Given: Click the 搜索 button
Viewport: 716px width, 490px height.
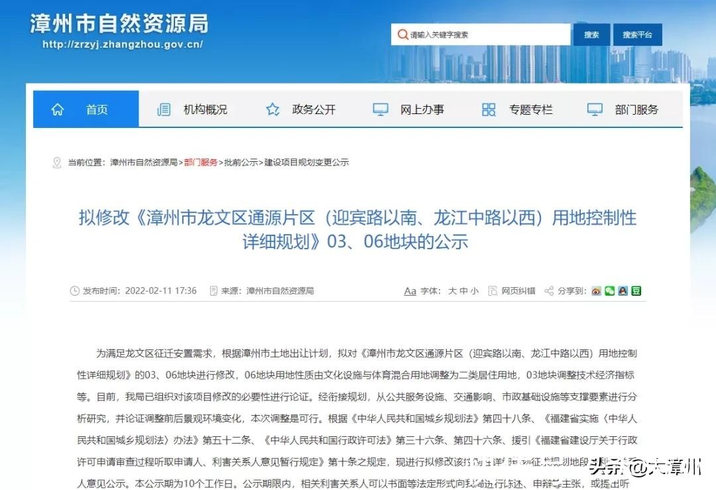Looking at the screenshot, I should pyautogui.click(x=591, y=34).
